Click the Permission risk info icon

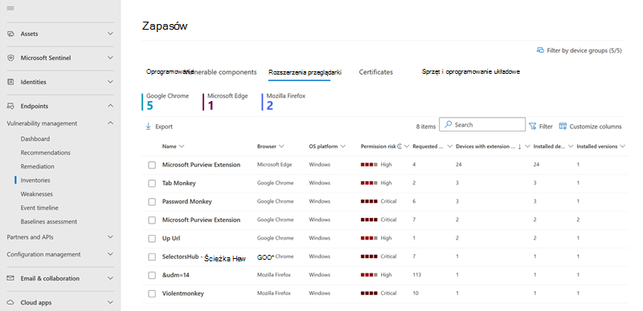pos(399,147)
